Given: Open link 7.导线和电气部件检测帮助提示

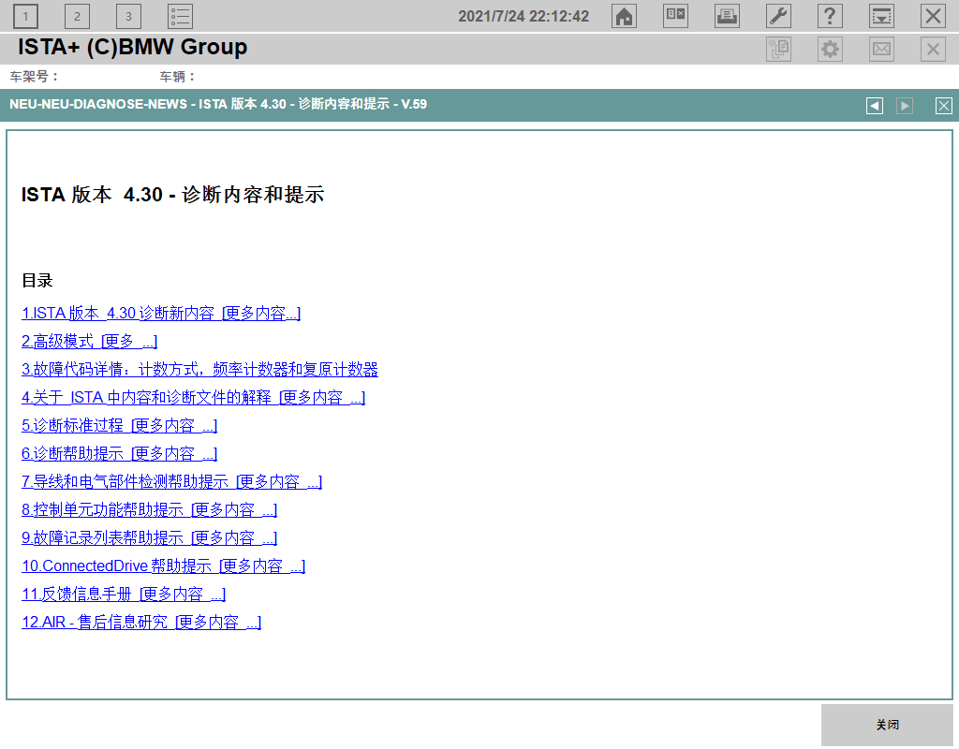Looking at the screenshot, I should coord(172,482).
